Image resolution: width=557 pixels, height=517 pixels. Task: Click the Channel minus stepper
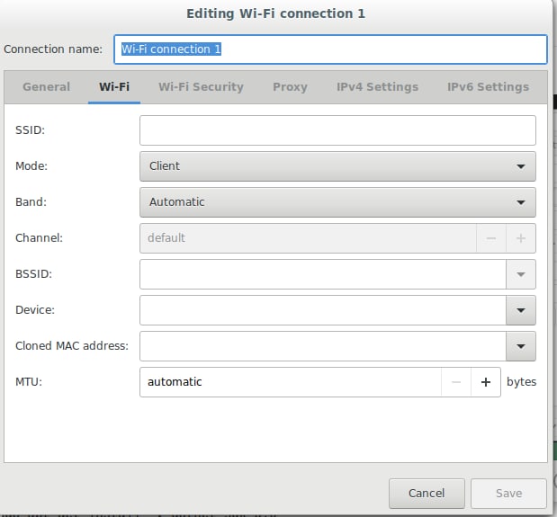click(x=491, y=238)
